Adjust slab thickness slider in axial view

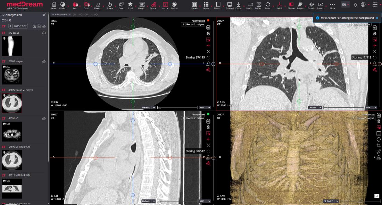pyautogui.click(x=177, y=107)
